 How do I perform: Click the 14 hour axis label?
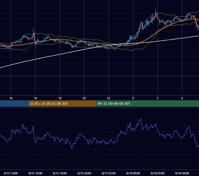pyautogui.click(x=11, y=98)
